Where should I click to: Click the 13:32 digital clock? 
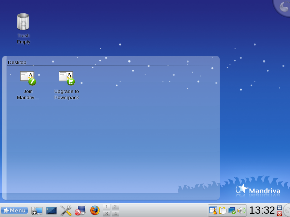click(x=262, y=210)
